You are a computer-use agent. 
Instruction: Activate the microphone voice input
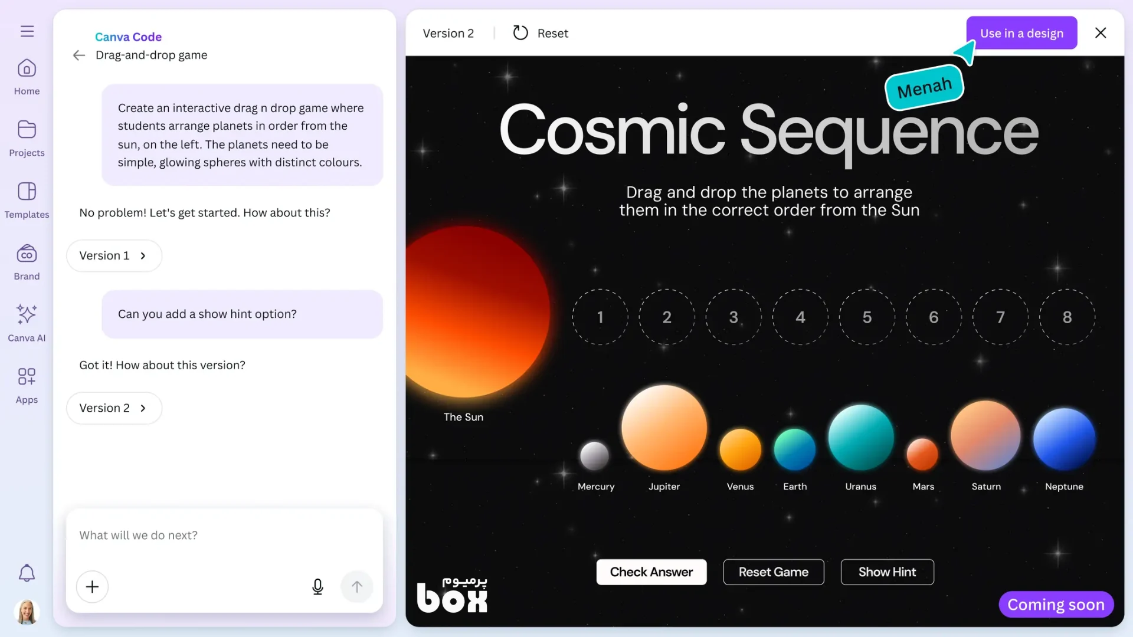(x=317, y=587)
